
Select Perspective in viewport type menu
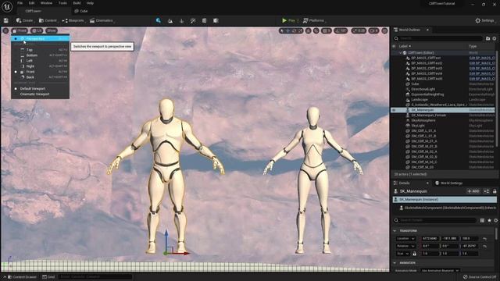(x=40, y=39)
